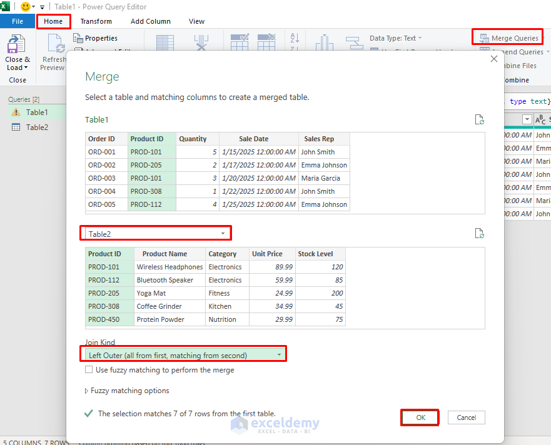The image size is (551, 445).
Task: Open the Append Queries dropdown
Action: (x=548, y=52)
